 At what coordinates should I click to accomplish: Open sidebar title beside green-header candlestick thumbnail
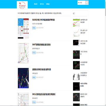84,21
